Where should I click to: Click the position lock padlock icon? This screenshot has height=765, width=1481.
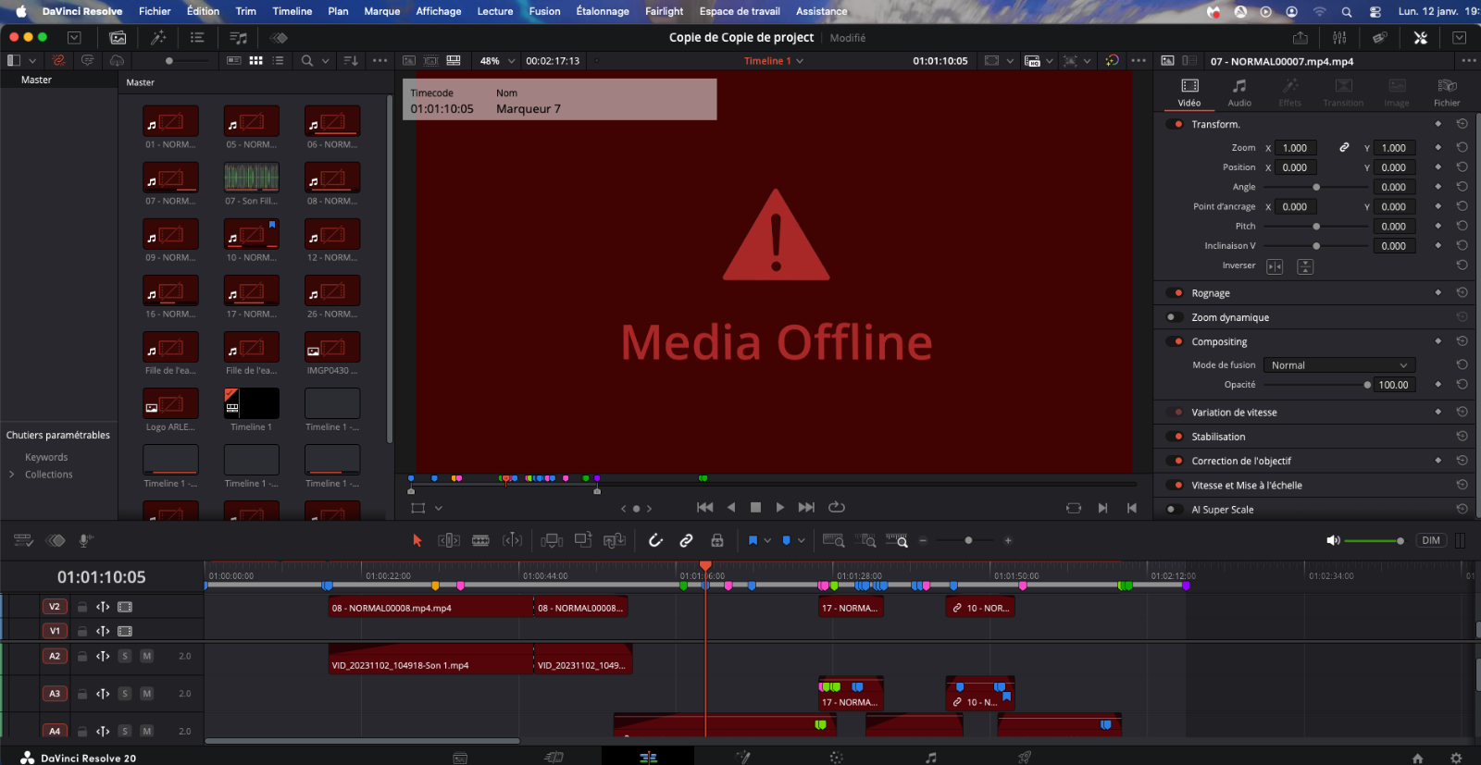pyautogui.click(x=716, y=540)
